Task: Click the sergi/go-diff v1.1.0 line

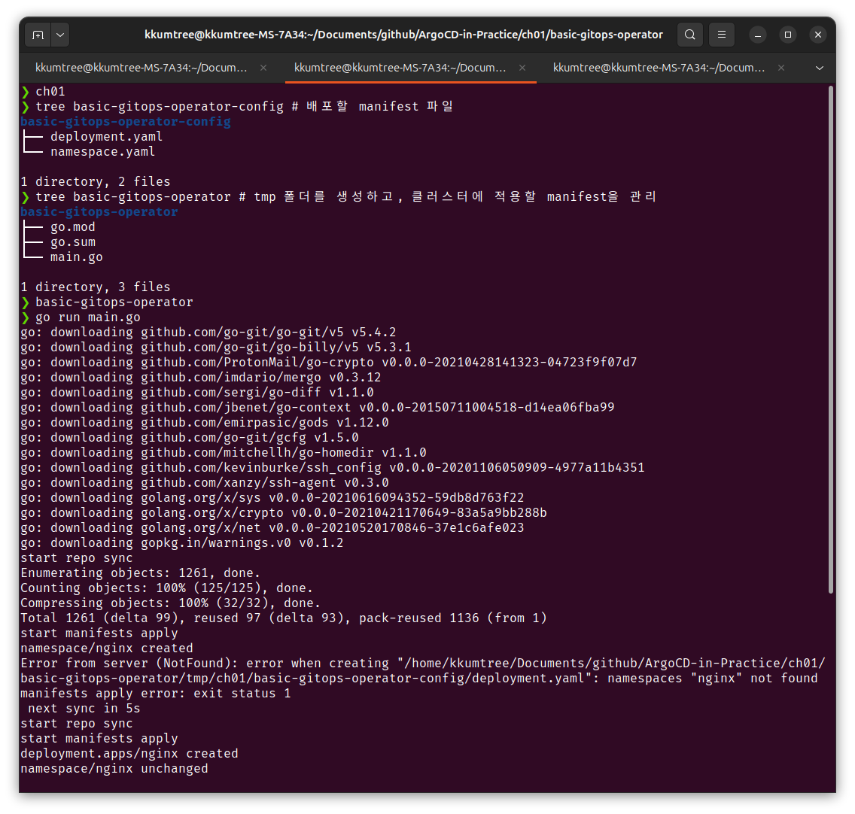Action: (x=197, y=393)
